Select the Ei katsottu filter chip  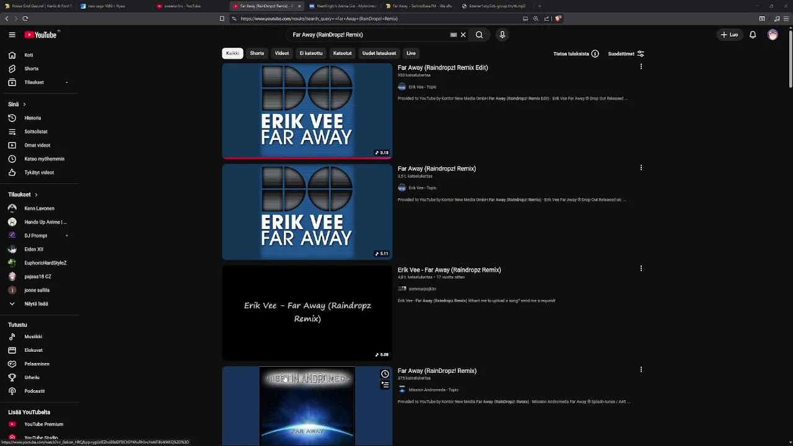pos(311,53)
